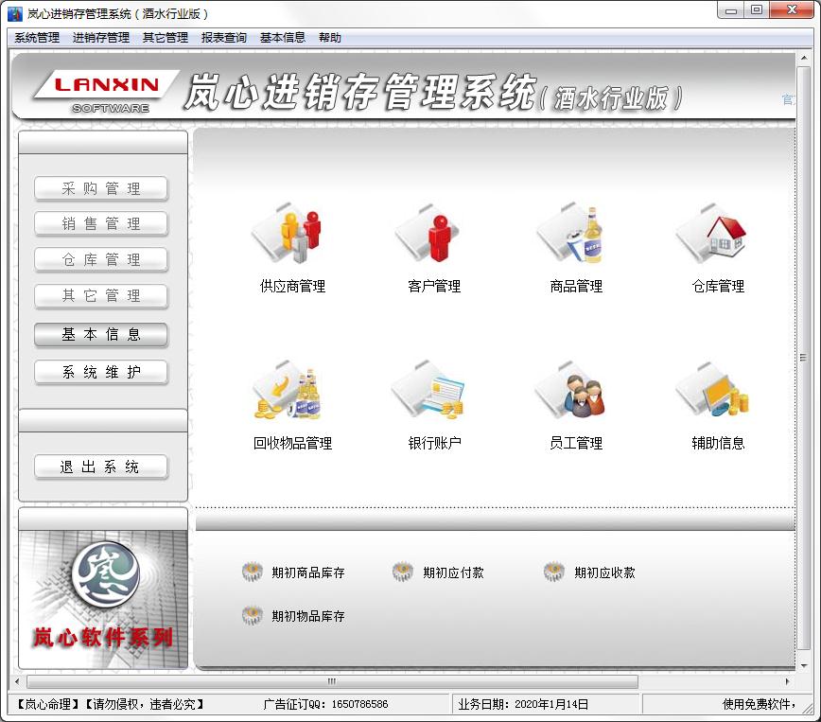The height and width of the screenshot is (722, 821).
Task: Open the 期初物品库存 link
Action: tap(308, 616)
